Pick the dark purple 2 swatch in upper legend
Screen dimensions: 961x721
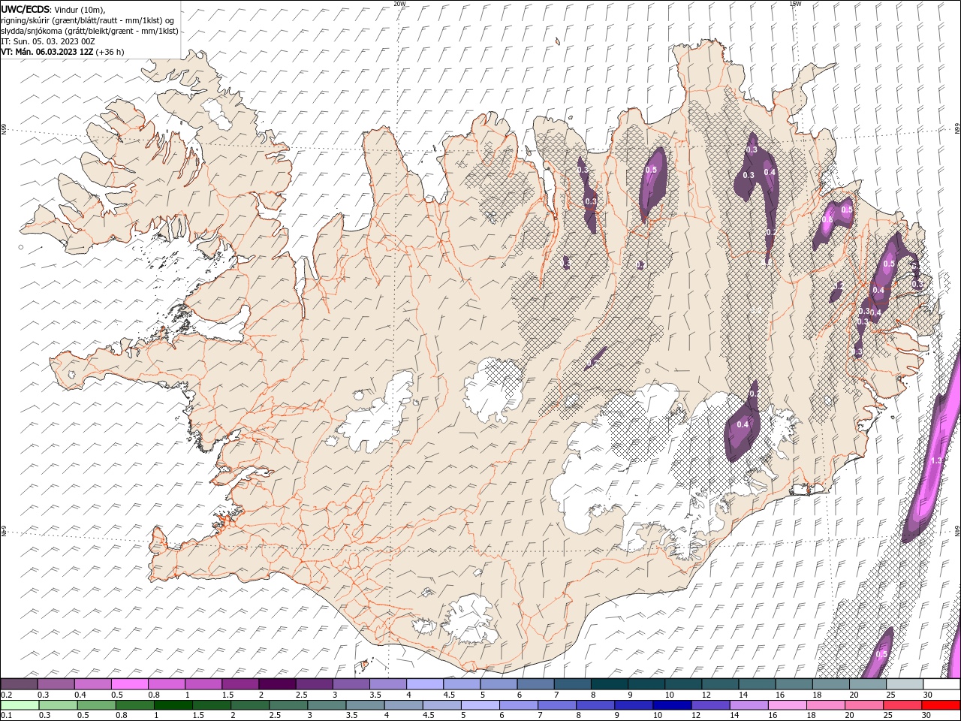pos(277,684)
